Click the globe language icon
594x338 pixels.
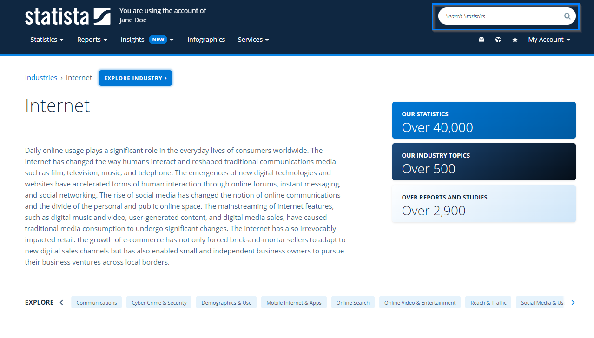pyautogui.click(x=498, y=40)
